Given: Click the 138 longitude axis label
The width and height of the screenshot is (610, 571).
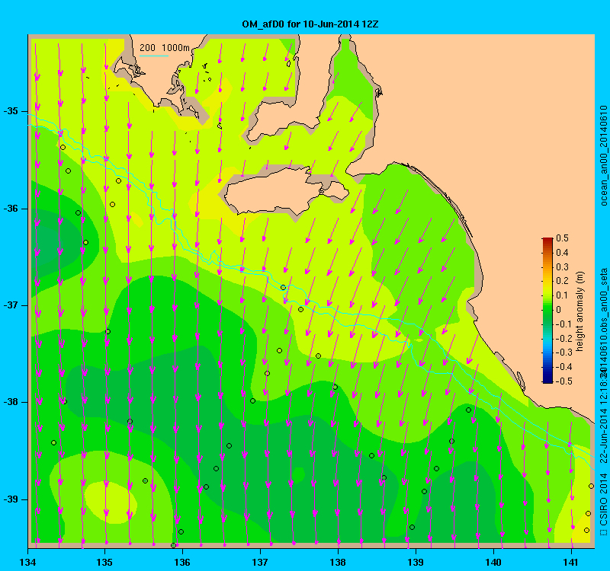Looking at the screenshot, I should tap(338, 562).
